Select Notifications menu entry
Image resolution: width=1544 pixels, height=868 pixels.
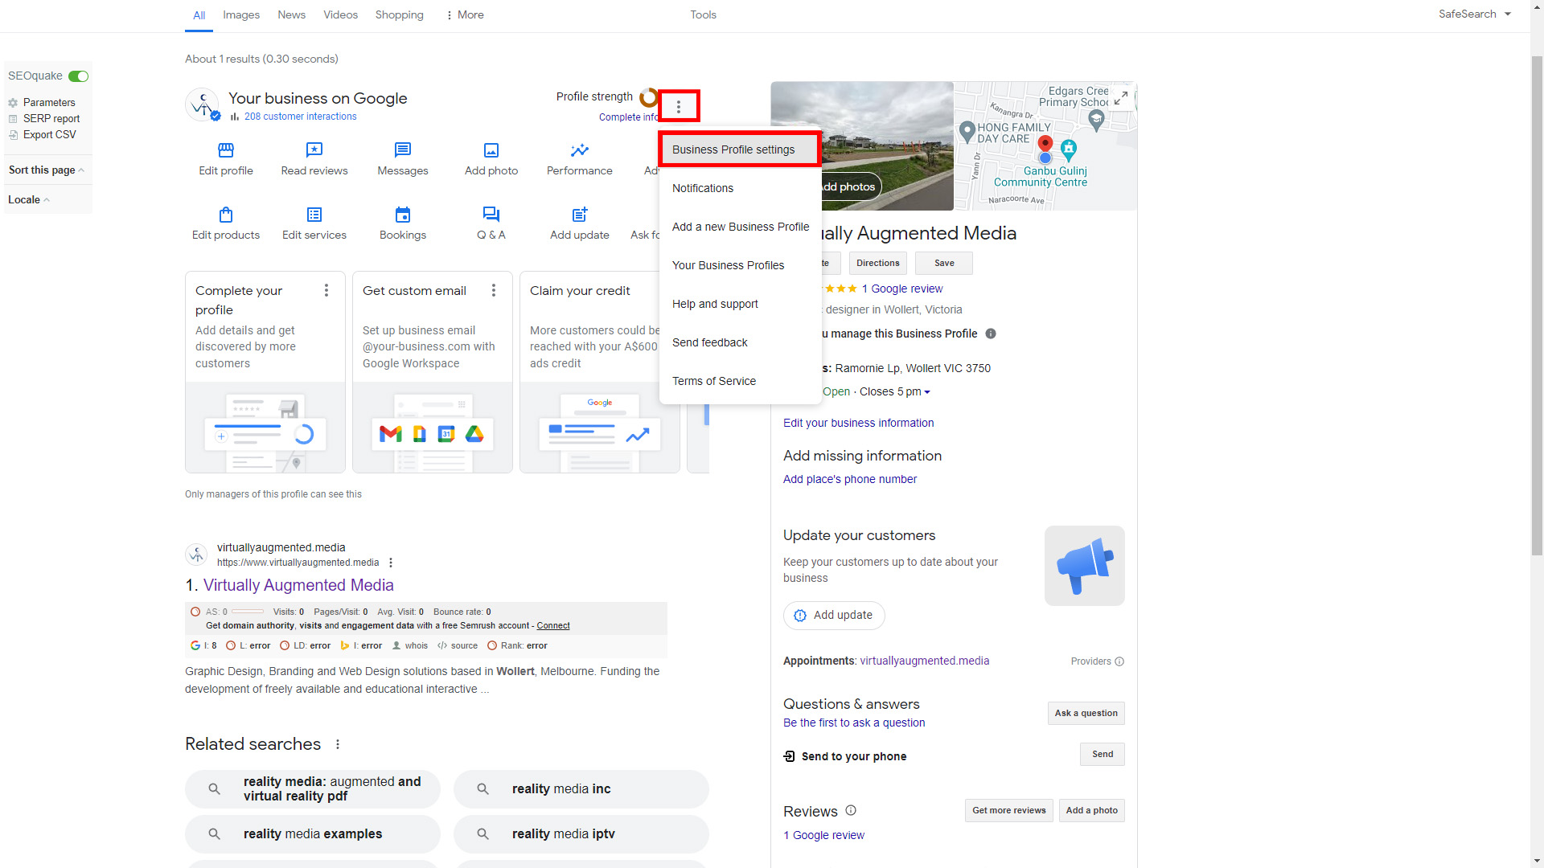740,188
